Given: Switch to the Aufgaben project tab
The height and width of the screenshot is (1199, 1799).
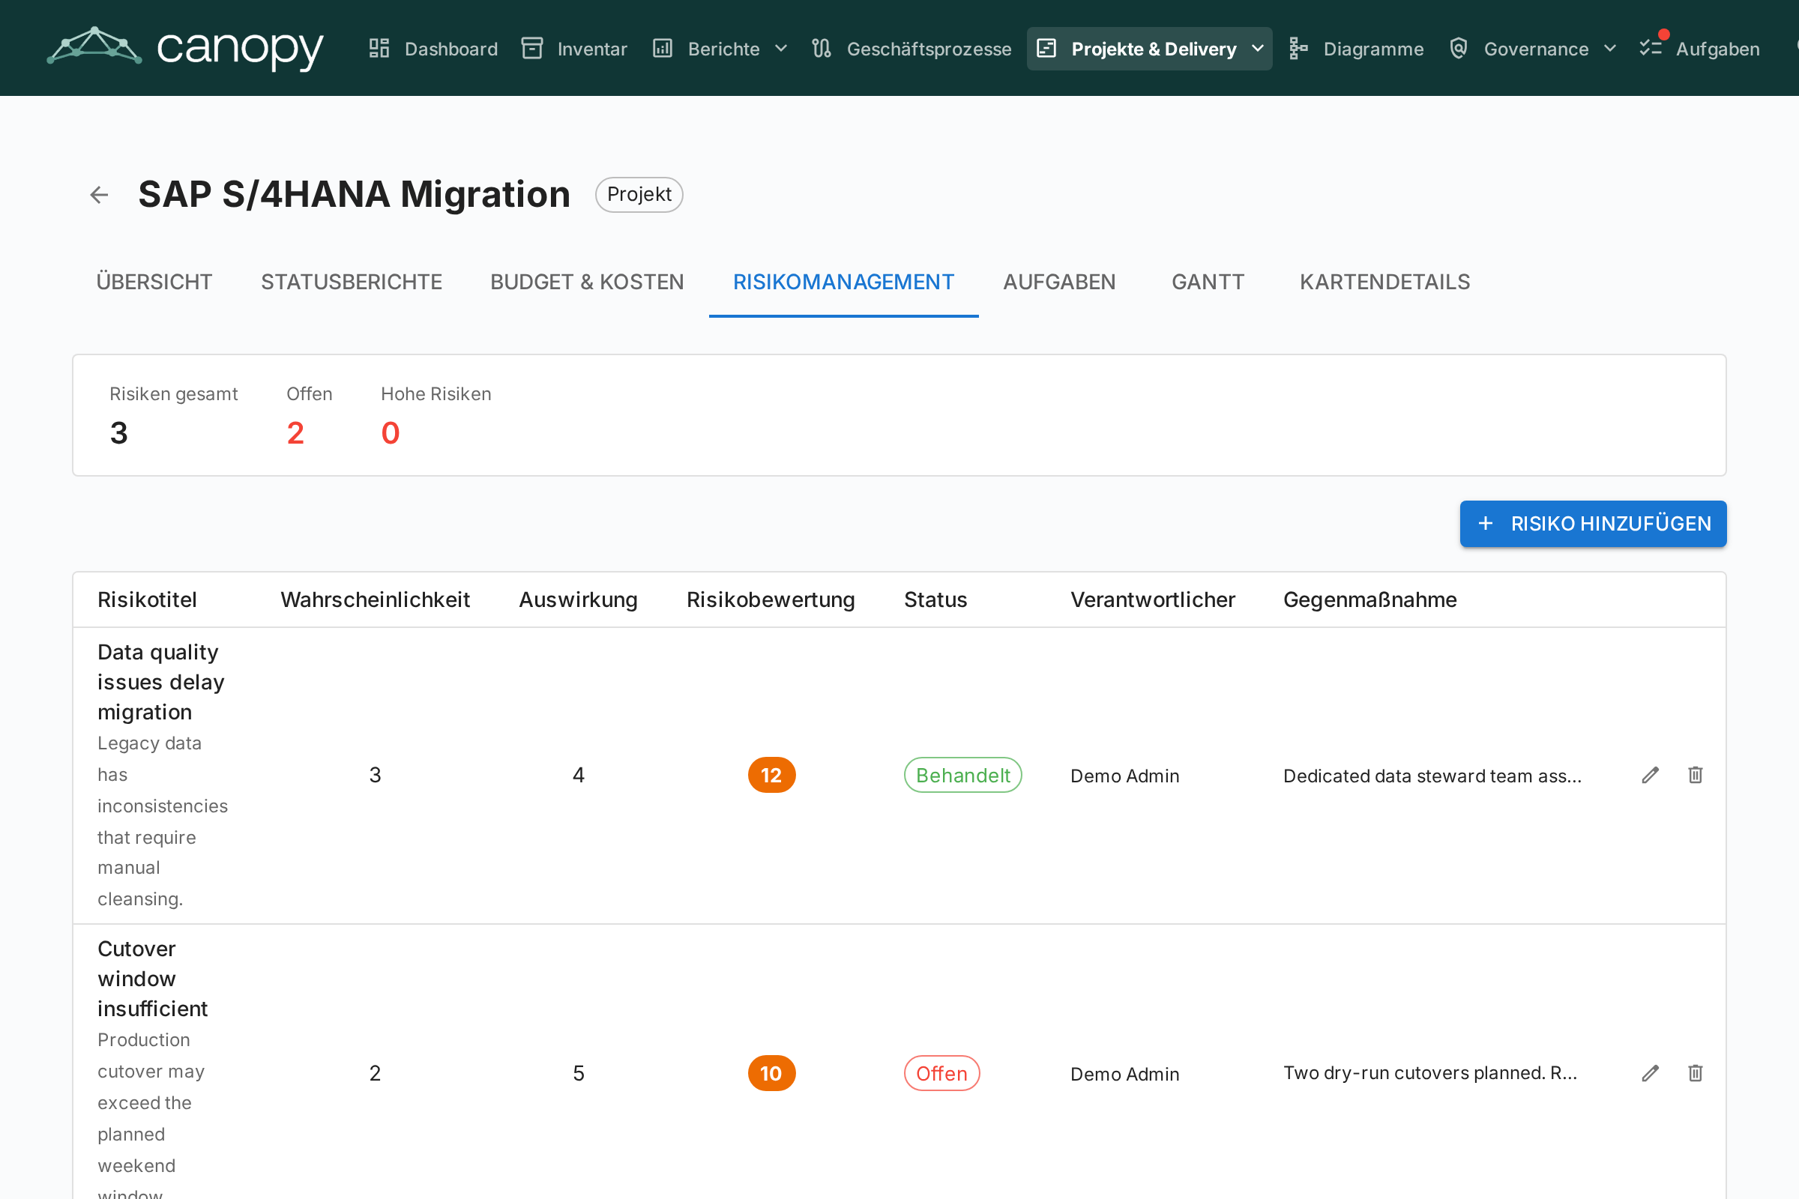Looking at the screenshot, I should pyautogui.click(x=1059, y=283).
